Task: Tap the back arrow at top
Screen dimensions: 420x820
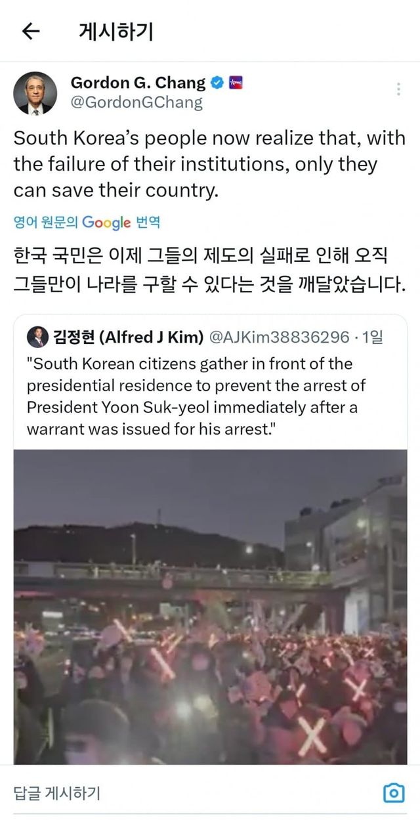Action: click(x=31, y=31)
